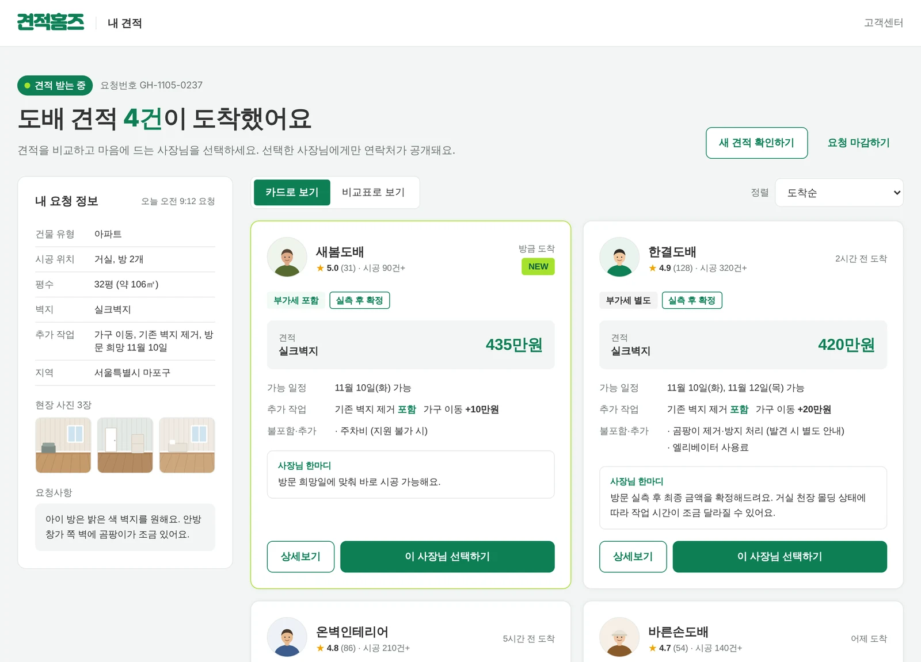921x662 pixels.
Task: Click 서울특별시 마포구 region value
Action: (132, 373)
